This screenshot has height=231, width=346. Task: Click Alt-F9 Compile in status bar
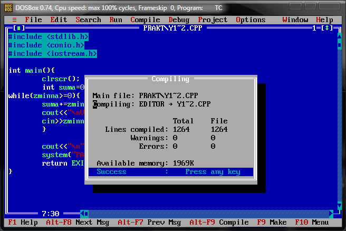[219, 223]
